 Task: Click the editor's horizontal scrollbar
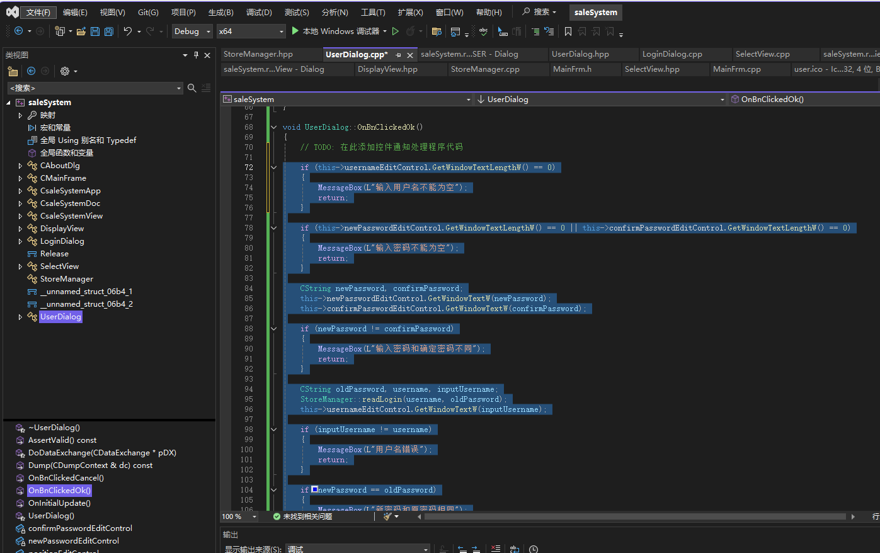coord(634,516)
